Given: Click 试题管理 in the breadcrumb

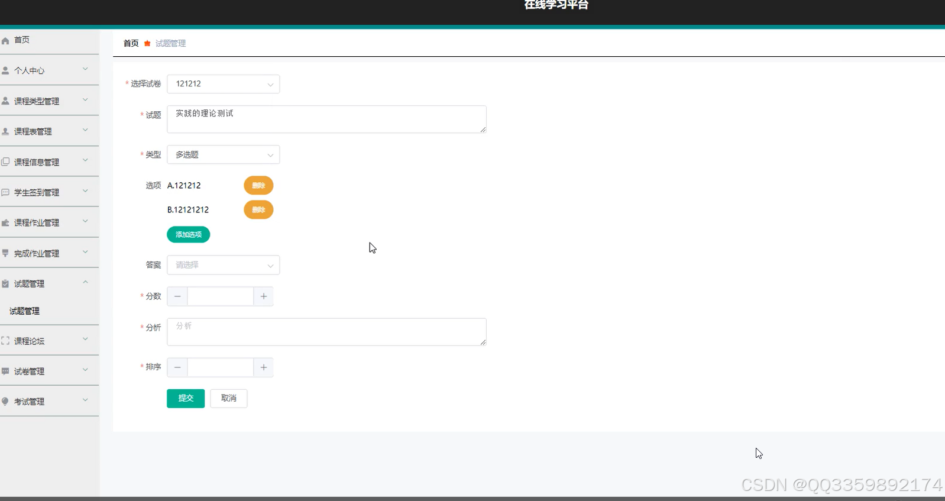Looking at the screenshot, I should (170, 43).
